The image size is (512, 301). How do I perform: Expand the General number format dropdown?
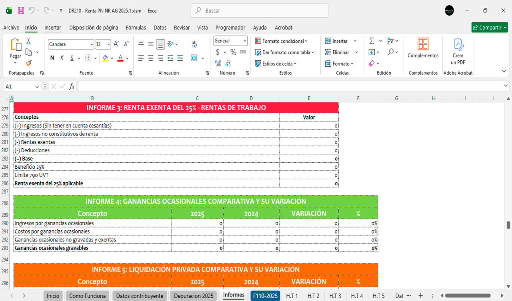(245, 41)
